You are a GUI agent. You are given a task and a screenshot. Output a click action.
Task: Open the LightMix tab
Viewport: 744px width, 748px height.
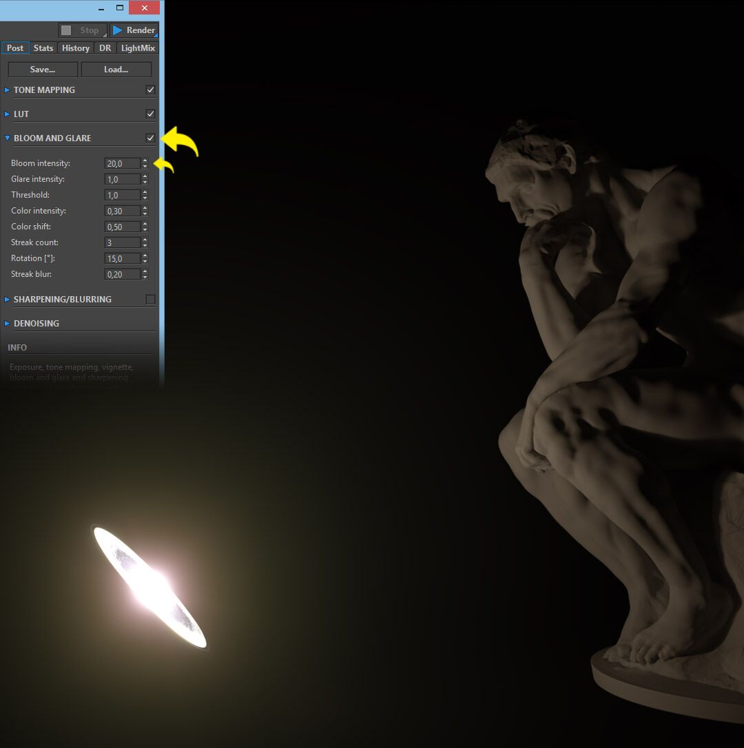pos(138,48)
